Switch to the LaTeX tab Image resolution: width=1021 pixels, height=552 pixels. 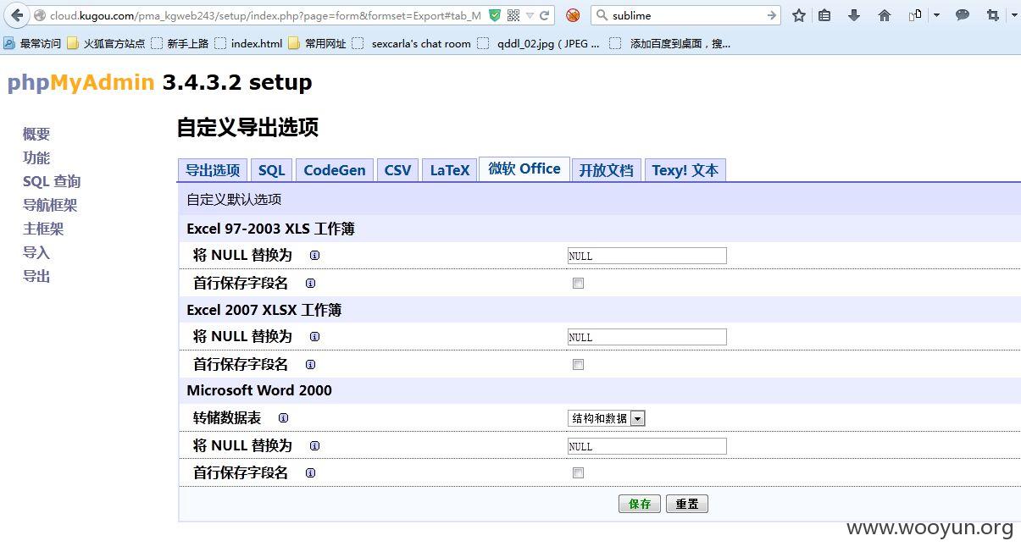450,170
